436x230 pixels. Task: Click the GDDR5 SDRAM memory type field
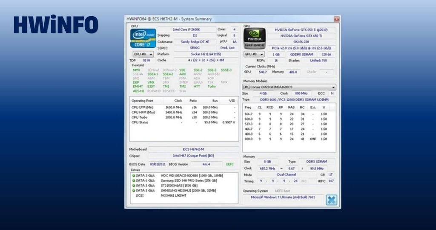tap(301, 55)
